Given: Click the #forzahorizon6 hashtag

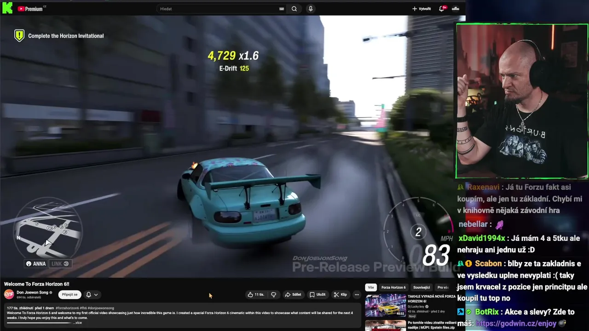Looking at the screenshot, I should tap(68, 308).
